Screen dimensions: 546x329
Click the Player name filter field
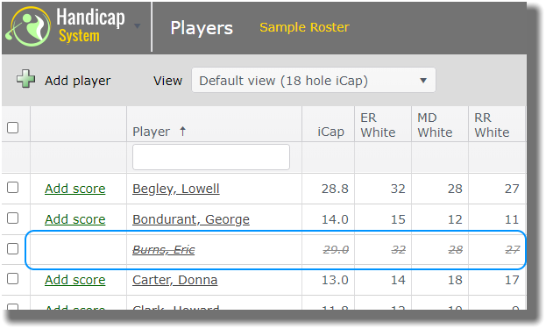pos(211,157)
